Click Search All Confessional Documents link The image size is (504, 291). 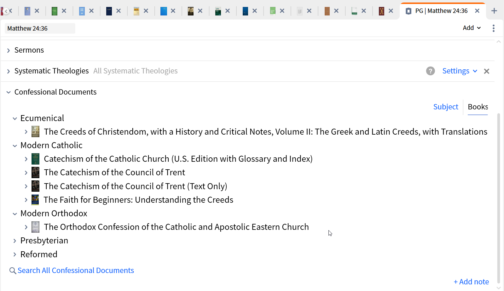(76, 271)
